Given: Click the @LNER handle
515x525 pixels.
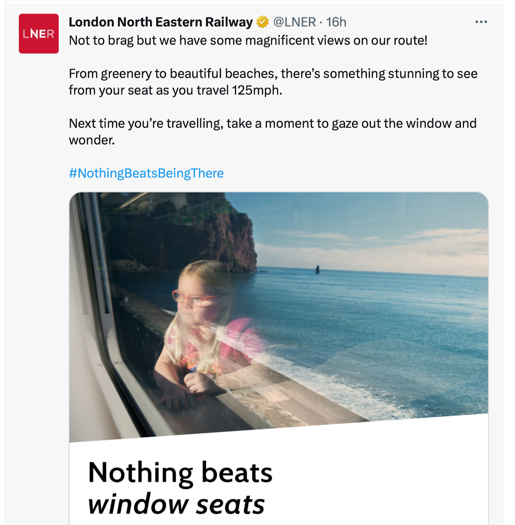Looking at the screenshot, I should tap(294, 22).
